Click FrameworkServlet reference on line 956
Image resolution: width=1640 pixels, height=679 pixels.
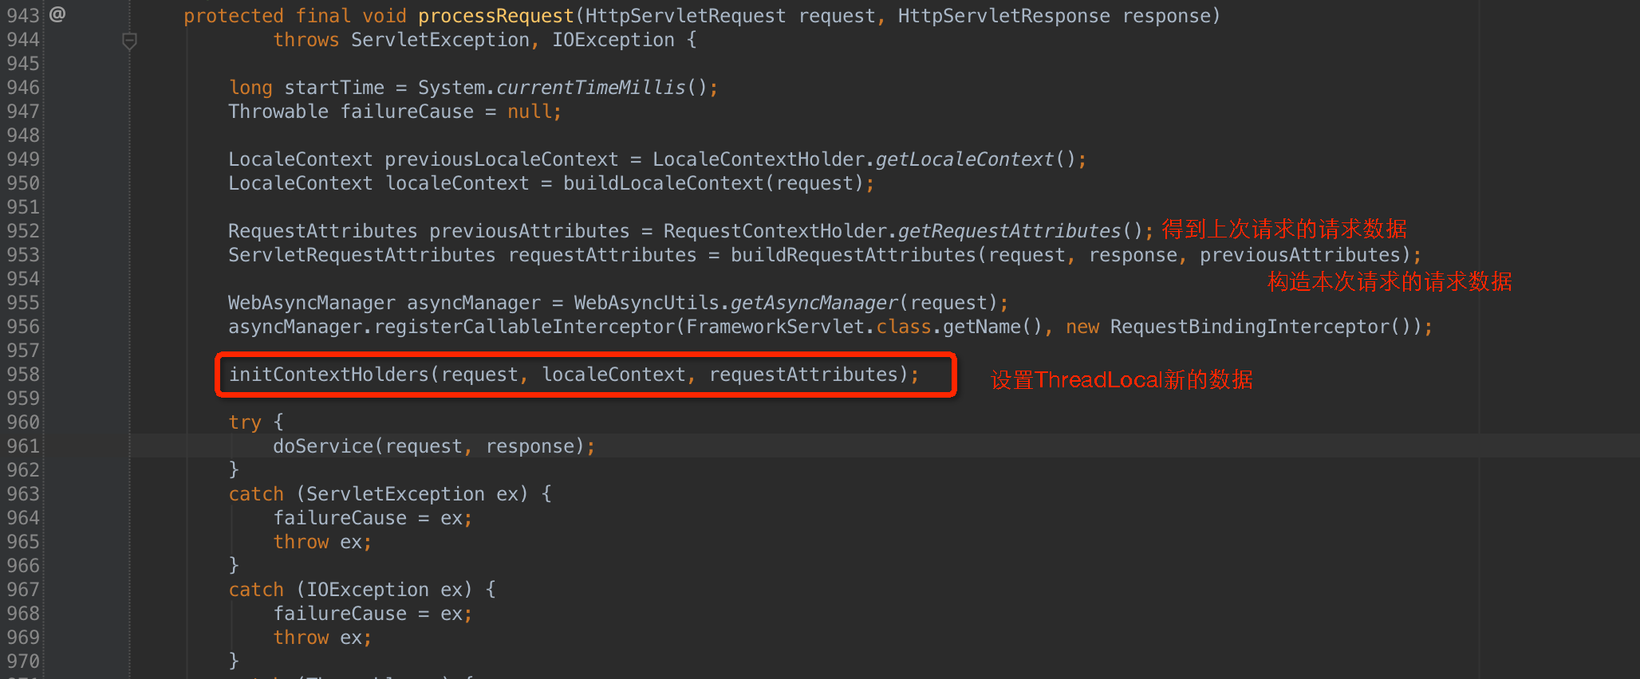[775, 327]
